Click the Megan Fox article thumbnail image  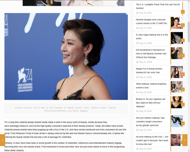pyautogui.click(x=177, y=72)
